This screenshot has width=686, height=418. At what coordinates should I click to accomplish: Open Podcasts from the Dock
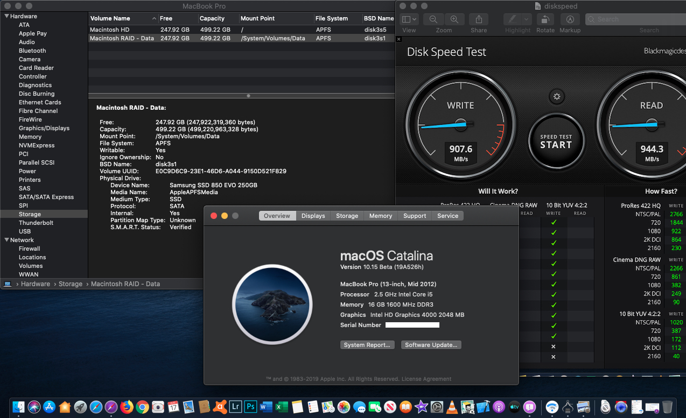tap(499, 407)
